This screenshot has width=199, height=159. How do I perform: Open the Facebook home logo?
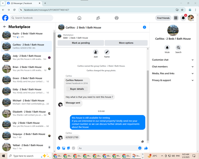click(5, 18)
